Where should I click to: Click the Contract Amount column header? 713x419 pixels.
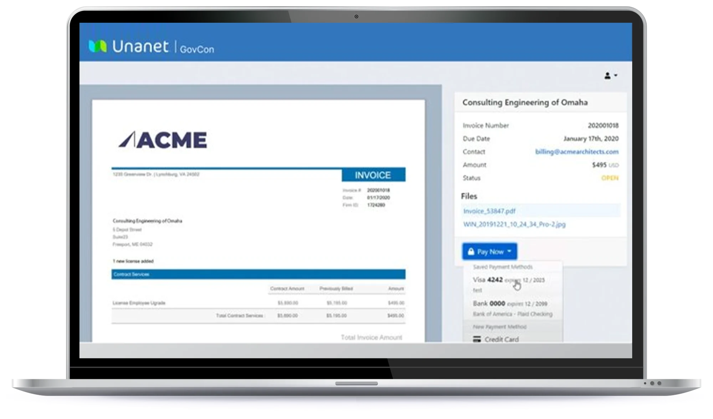(x=287, y=288)
